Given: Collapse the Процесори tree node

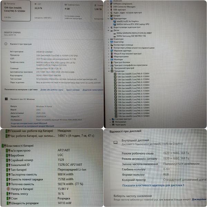Looking at the screenshot, I should tap(109, 71).
